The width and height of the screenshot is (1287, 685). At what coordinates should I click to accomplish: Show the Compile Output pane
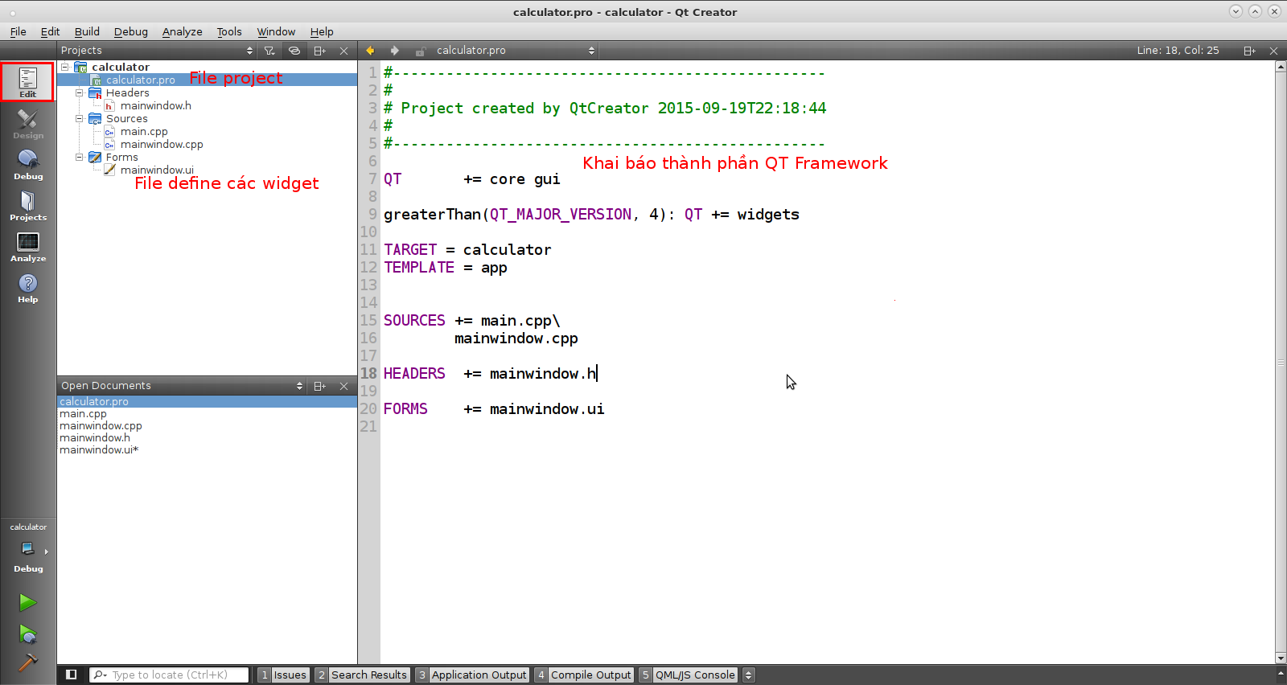pyautogui.click(x=584, y=675)
